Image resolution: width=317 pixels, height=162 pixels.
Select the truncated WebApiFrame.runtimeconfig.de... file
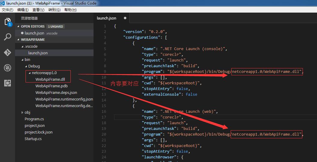64,106
